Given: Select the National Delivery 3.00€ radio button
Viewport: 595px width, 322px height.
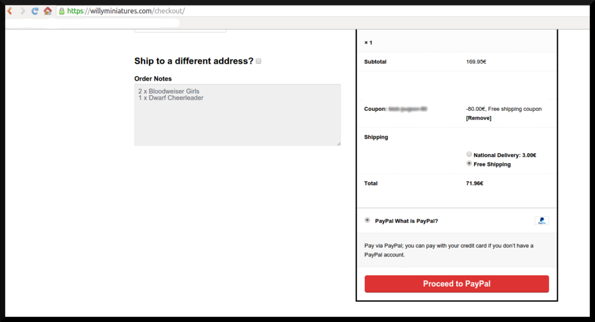Looking at the screenshot, I should pyautogui.click(x=469, y=154).
